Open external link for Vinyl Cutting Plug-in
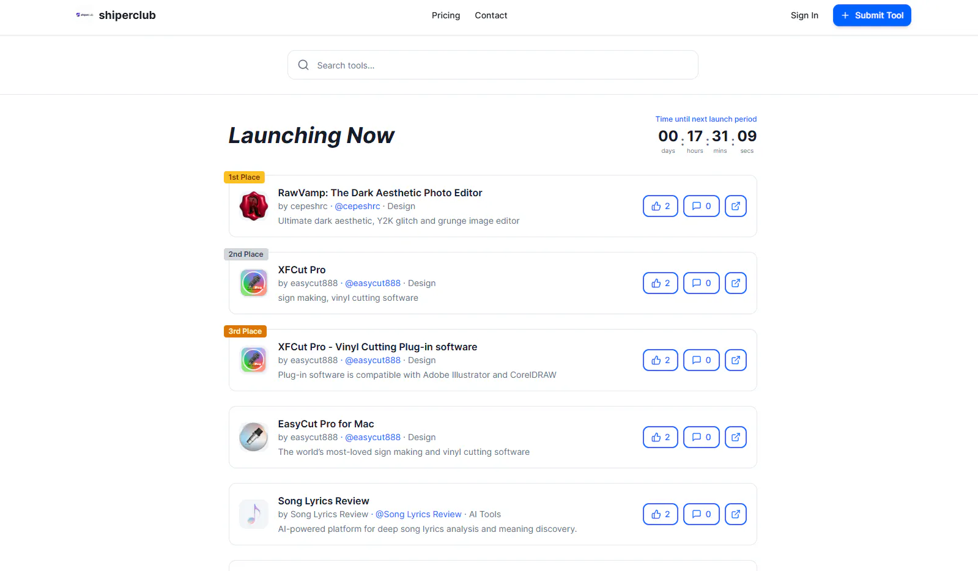 point(735,360)
